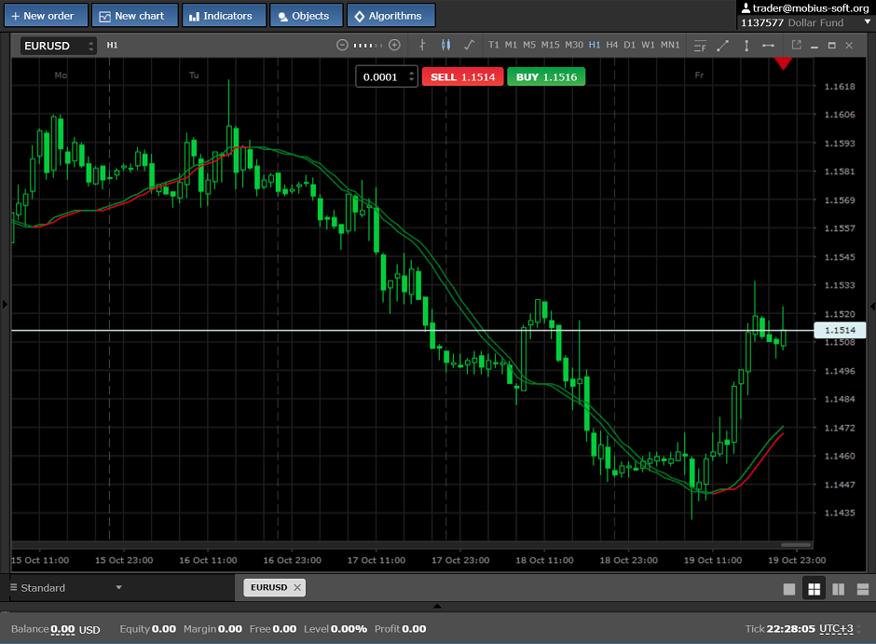Select the W1 timeframe
Viewport: 876px width, 644px height.
coord(648,46)
